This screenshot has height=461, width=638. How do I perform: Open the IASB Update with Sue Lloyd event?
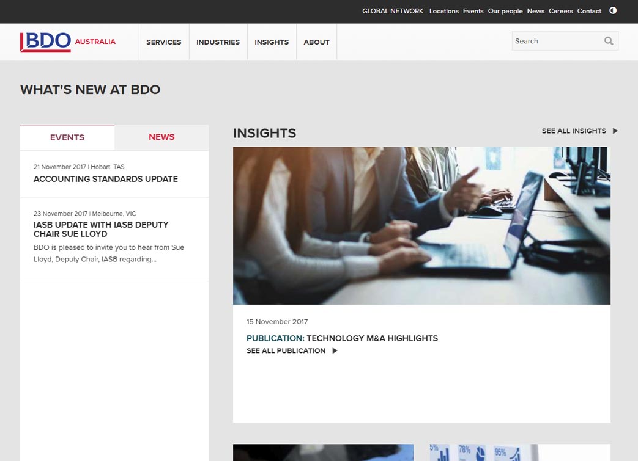(x=101, y=229)
